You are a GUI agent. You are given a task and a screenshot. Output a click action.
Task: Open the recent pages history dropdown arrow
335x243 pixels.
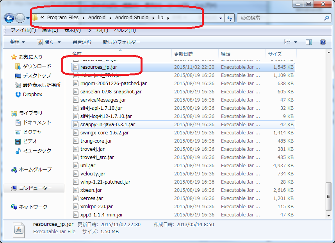[x=28, y=18]
